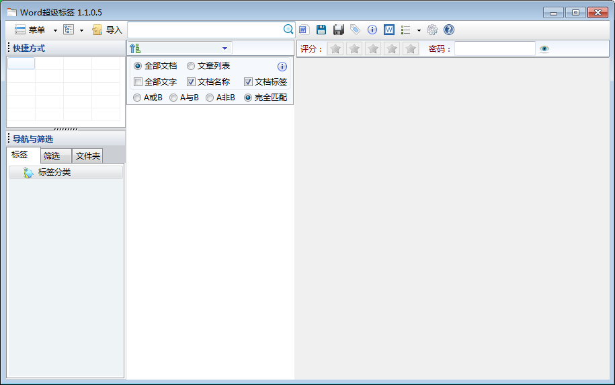Close the Word超级标签 window
Screen dimensions: 615x385
598,13
